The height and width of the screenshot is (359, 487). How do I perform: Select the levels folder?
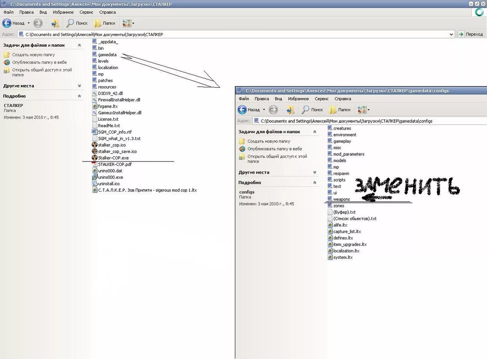100,61
